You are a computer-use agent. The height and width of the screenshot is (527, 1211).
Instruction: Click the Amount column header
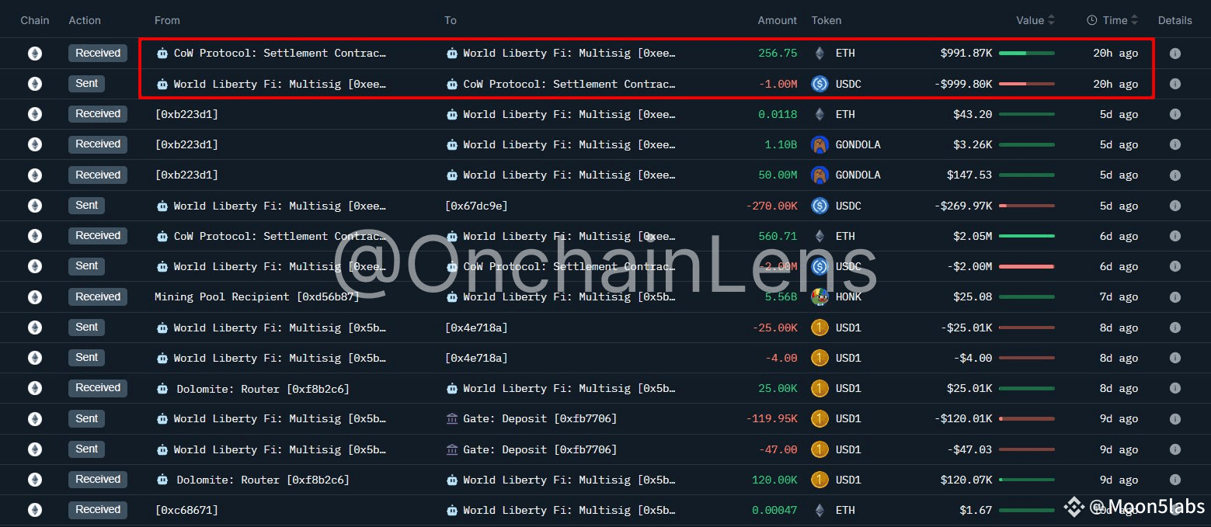click(x=778, y=20)
